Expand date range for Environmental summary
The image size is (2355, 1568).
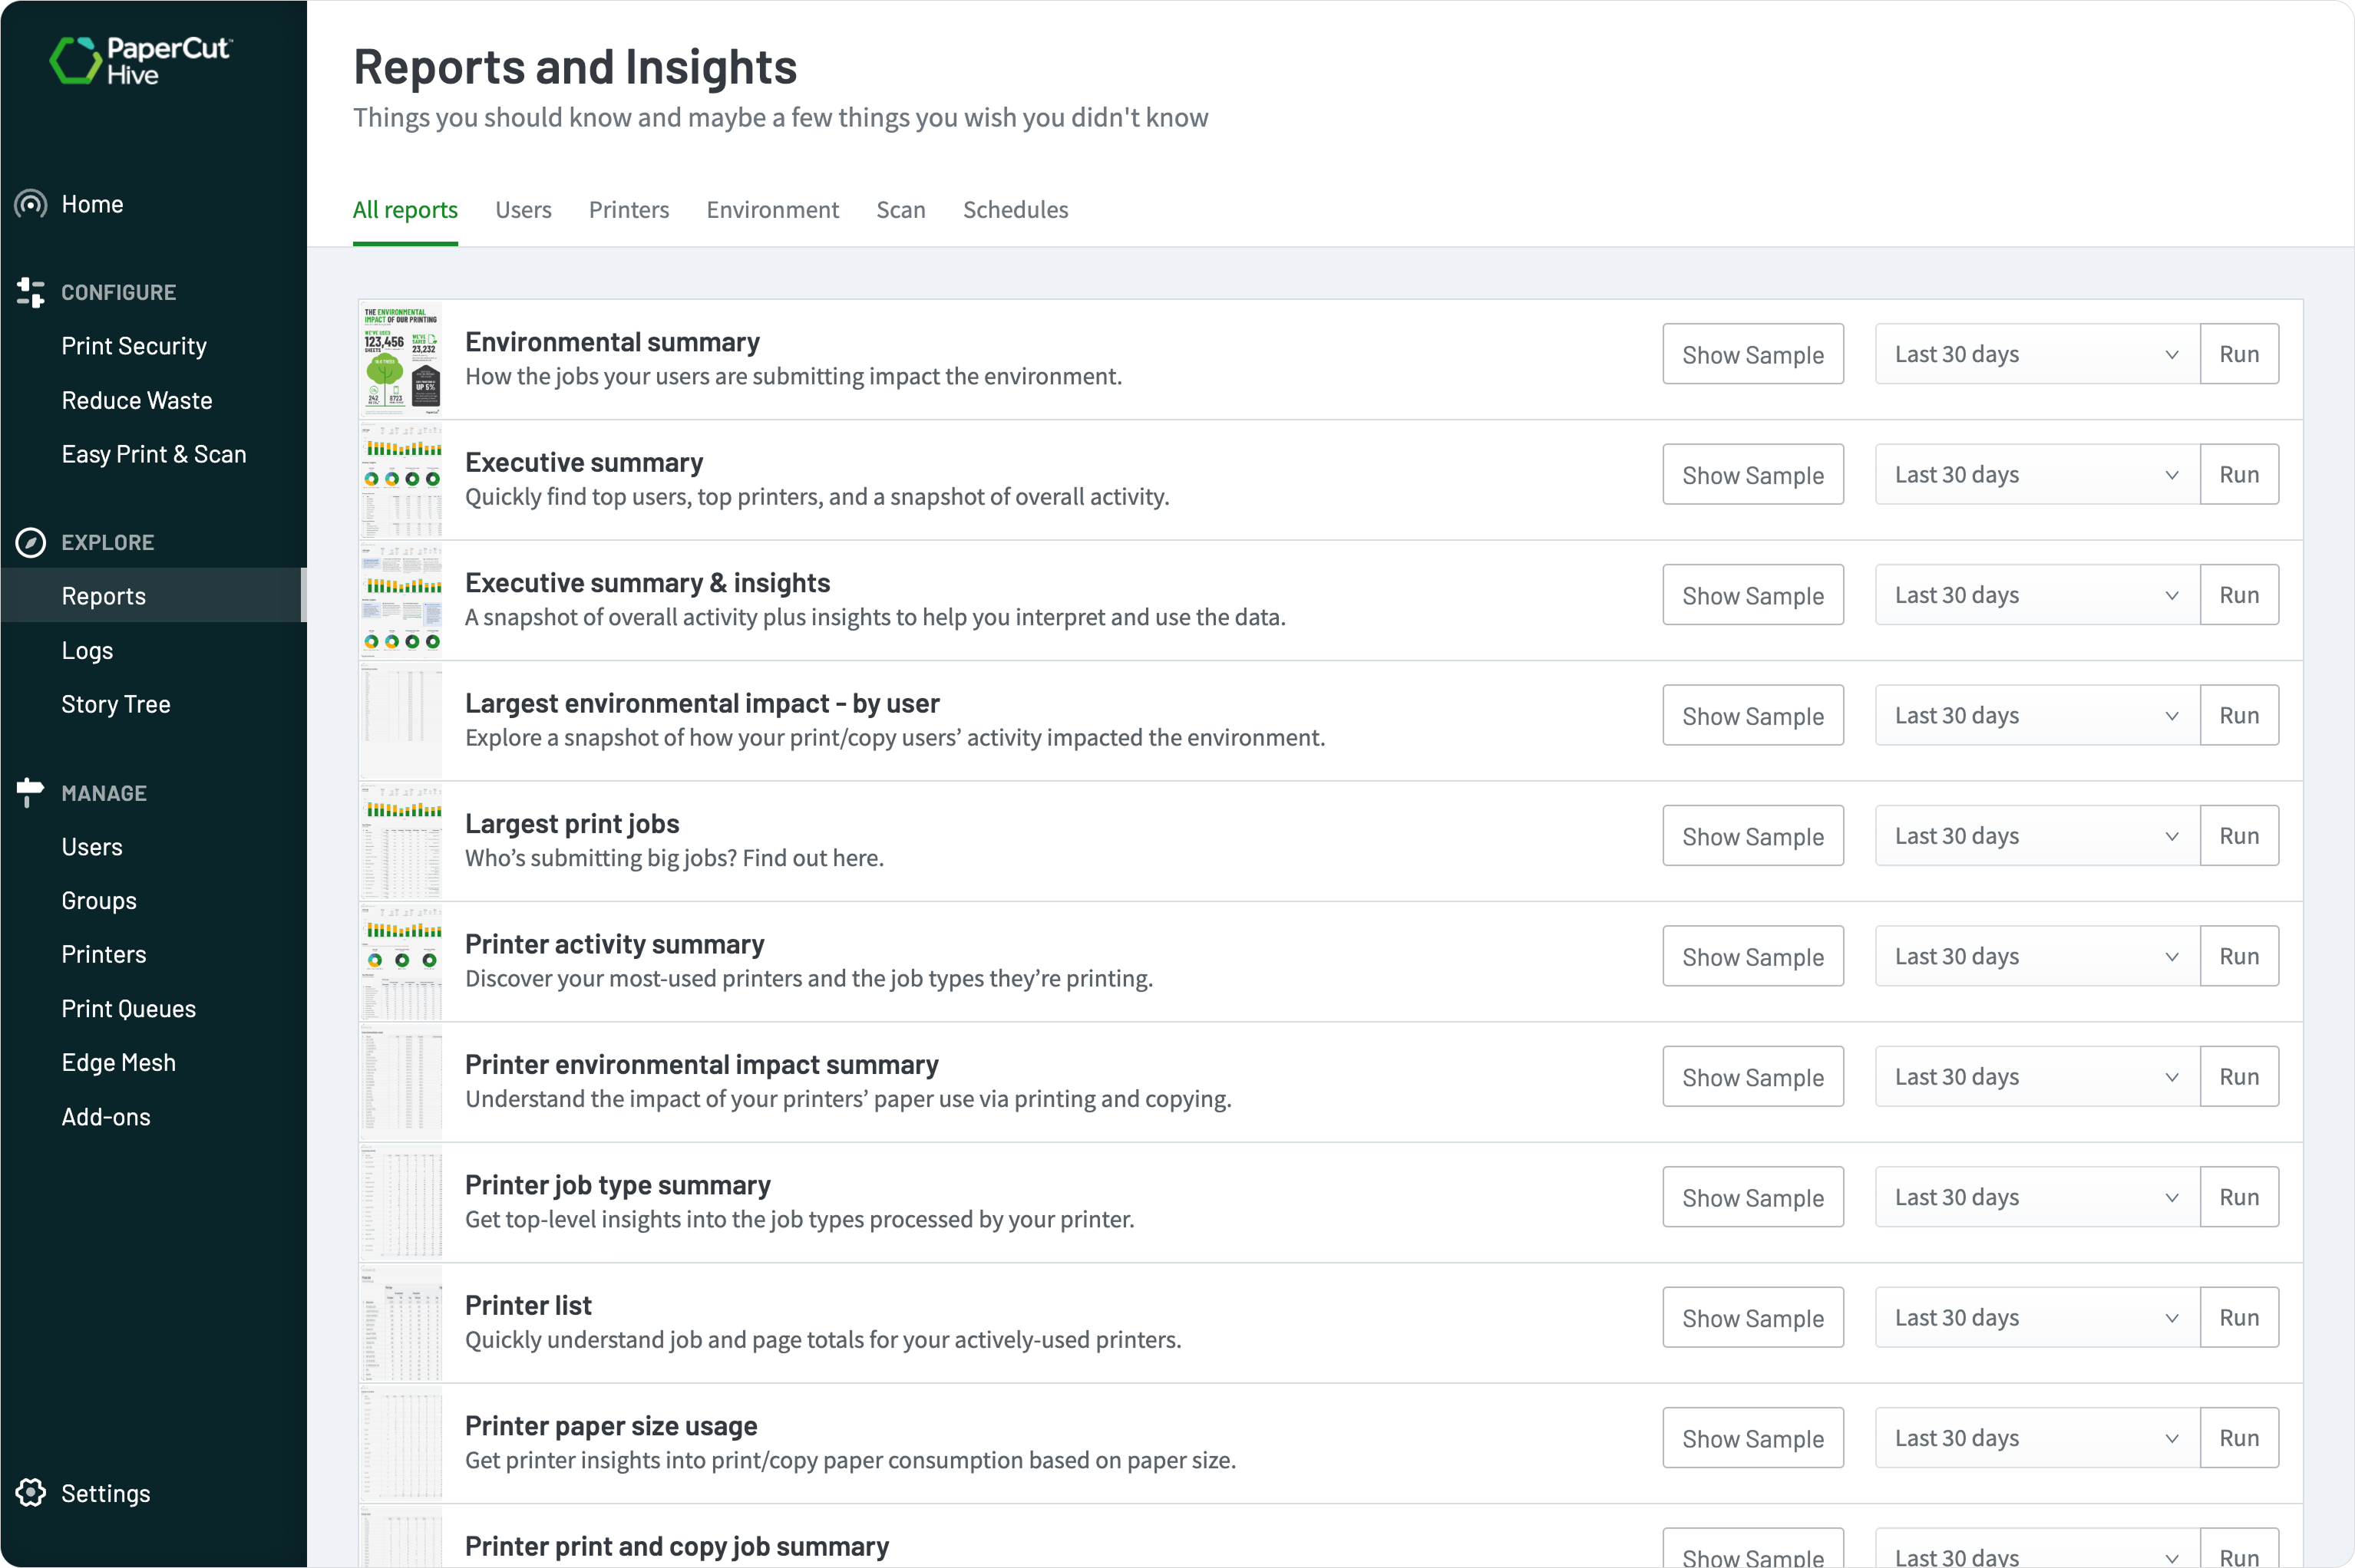pos(2037,354)
